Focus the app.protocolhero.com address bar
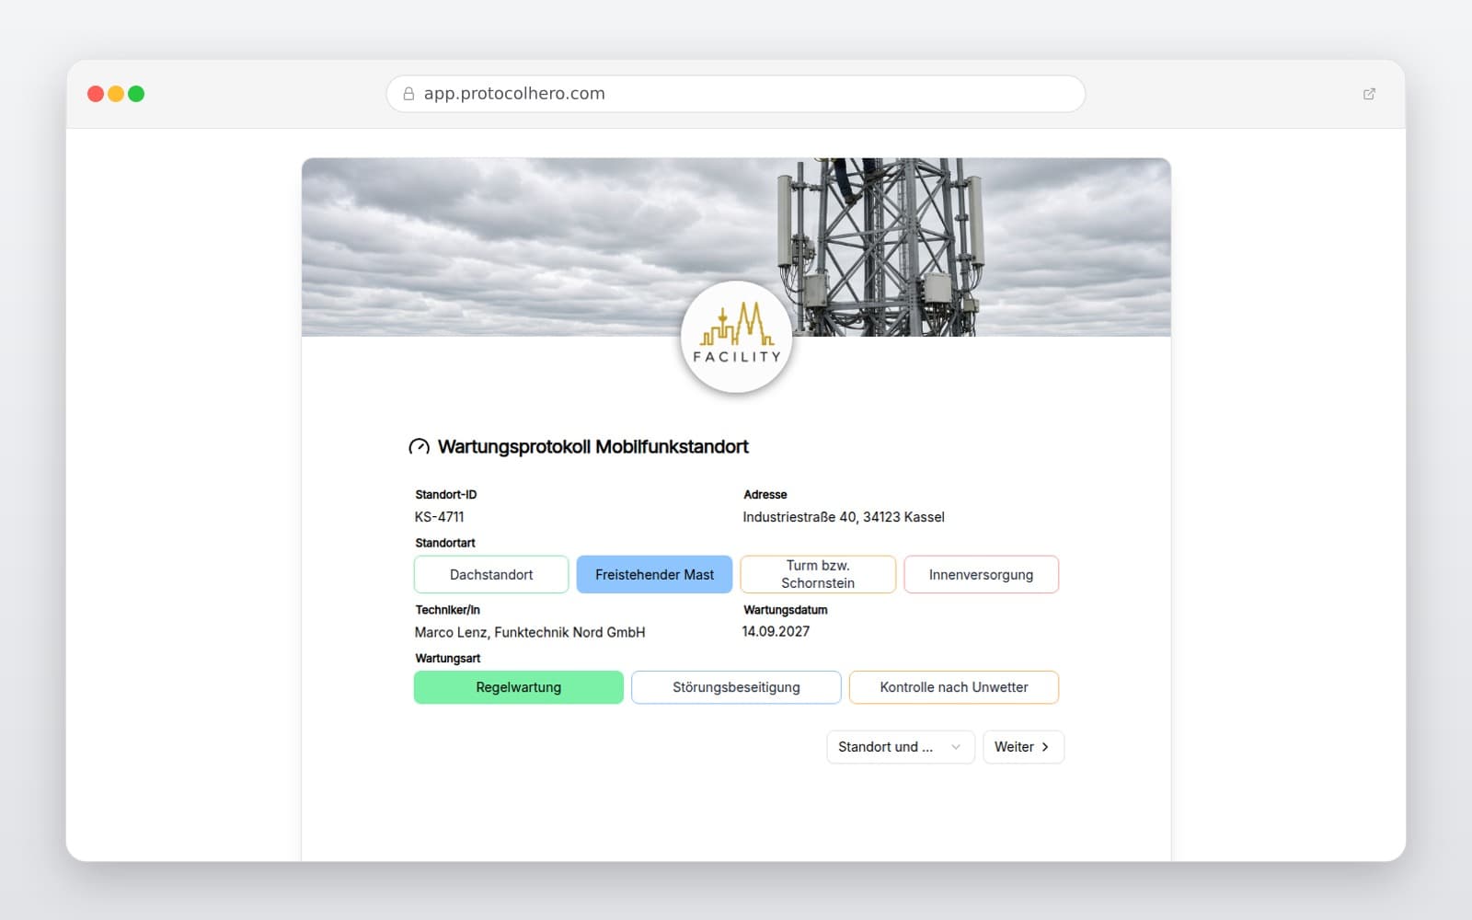This screenshot has height=920, width=1472. (x=736, y=94)
